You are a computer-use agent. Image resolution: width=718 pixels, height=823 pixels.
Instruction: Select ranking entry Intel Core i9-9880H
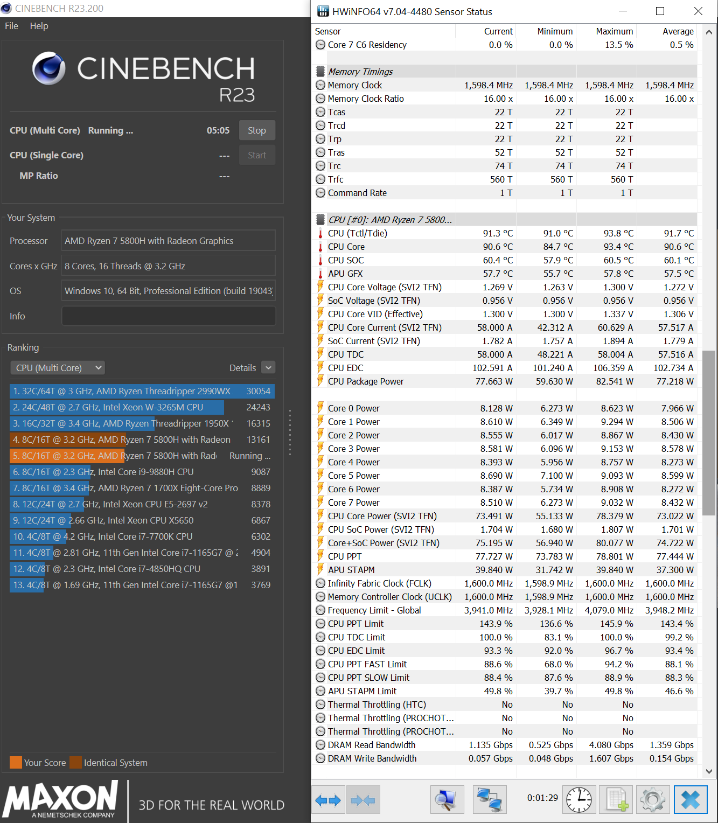(142, 472)
